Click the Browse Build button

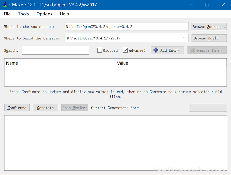[209, 38]
